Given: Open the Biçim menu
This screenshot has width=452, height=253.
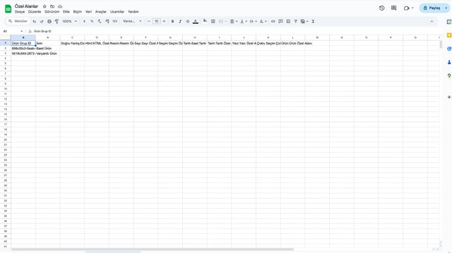Looking at the screenshot, I should [78, 12].
